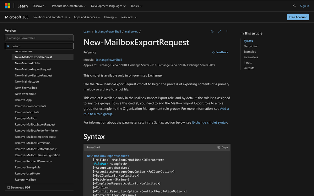
Task: Open the Product documentation menu
Action: (x=69, y=6)
